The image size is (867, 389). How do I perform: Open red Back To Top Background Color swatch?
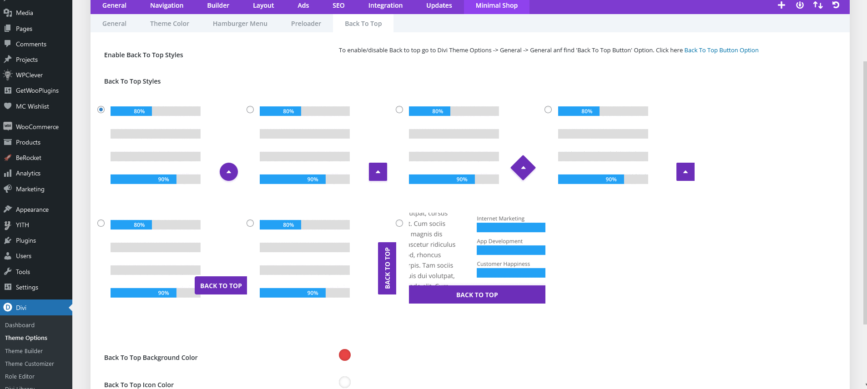tap(345, 355)
